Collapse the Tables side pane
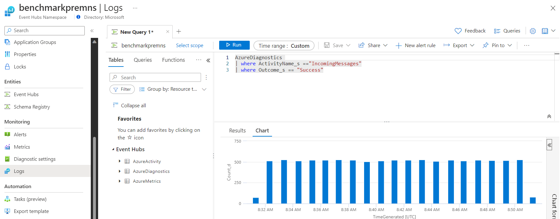This screenshot has height=219, width=560. coord(208,60)
